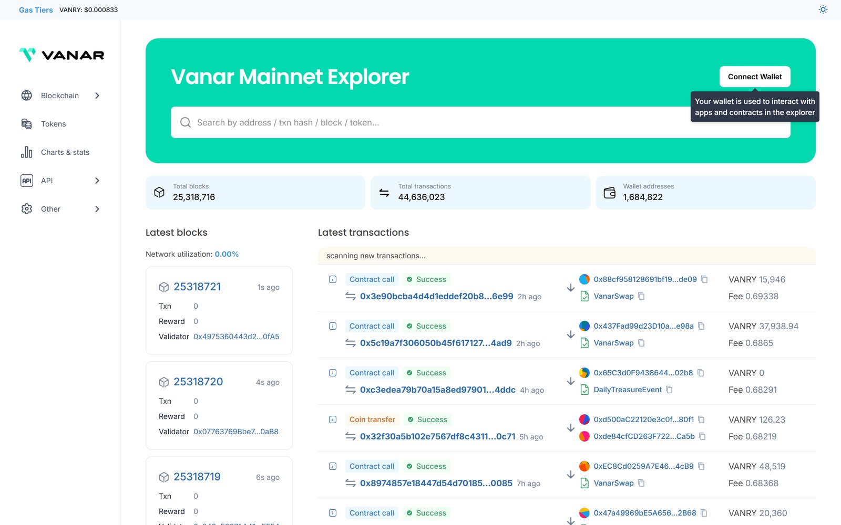
Task: Open Charts & stats page
Action: (65, 152)
